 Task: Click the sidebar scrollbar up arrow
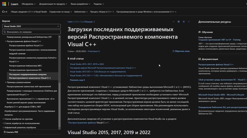point(59,37)
